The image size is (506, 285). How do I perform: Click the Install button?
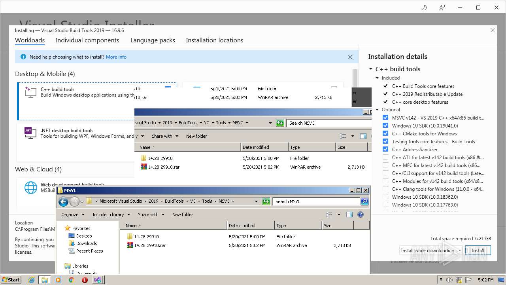pos(478,251)
